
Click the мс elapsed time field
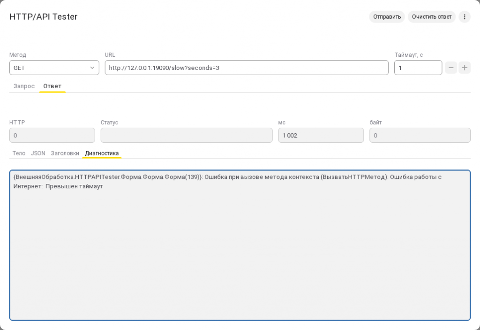[321, 135]
